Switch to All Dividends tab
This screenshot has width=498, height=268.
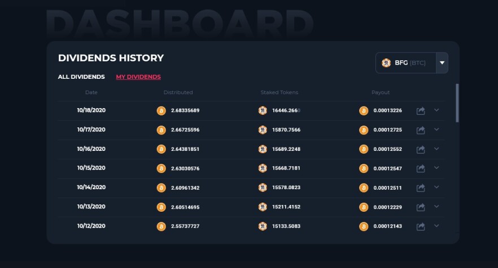point(81,77)
